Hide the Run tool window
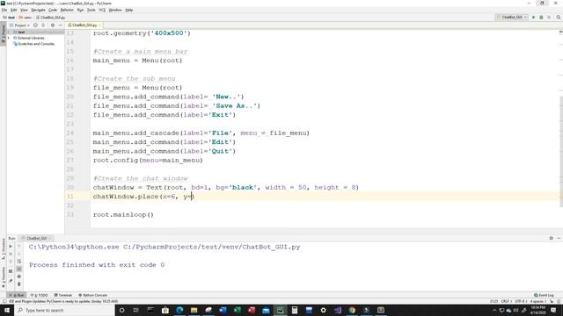 point(559,238)
